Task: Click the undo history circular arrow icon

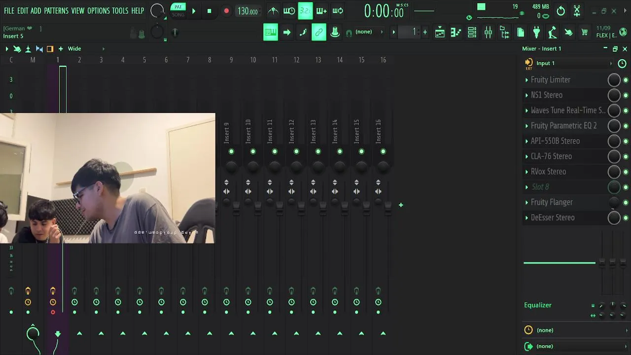Action: (561, 11)
